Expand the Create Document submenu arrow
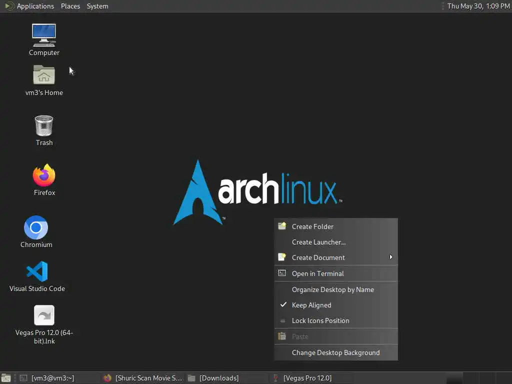Image resolution: width=512 pixels, height=384 pixels. click(x=391, y=257)
